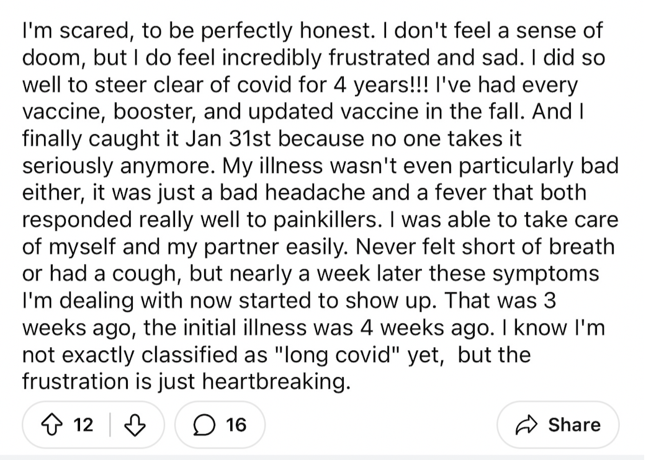
Task: Upvote the post with the up arrow
Action: click(52, 425)
